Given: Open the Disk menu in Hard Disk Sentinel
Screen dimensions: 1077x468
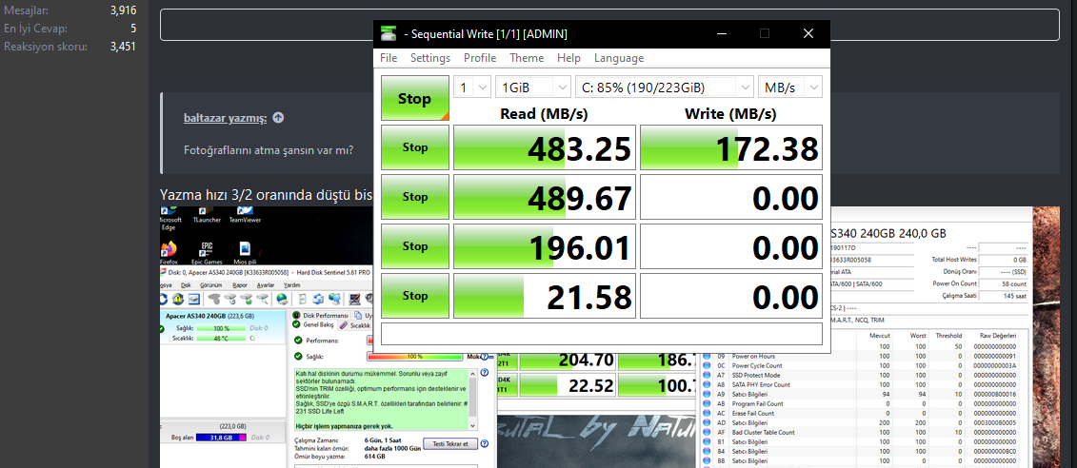Looking at the screenshot, I should (x=186, y=284).
